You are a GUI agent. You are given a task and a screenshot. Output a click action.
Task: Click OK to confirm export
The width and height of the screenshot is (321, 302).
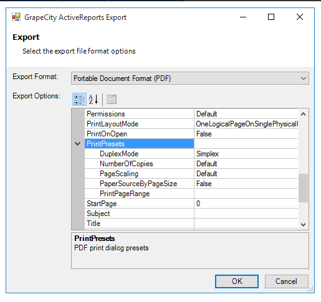pyautogui.click(x=237, y=281)
